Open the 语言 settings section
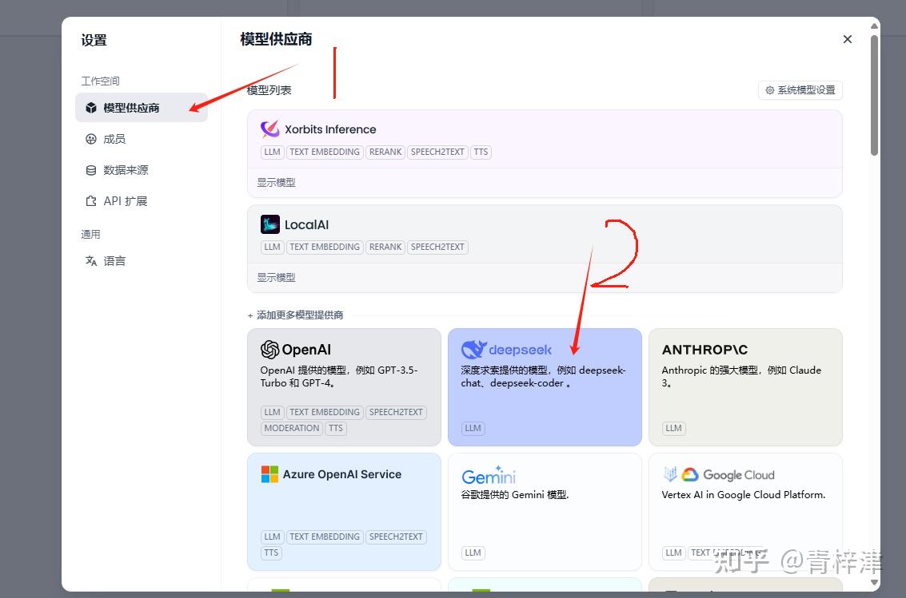Viewport: 906px width, 598px height. click(x=141, y=261)
